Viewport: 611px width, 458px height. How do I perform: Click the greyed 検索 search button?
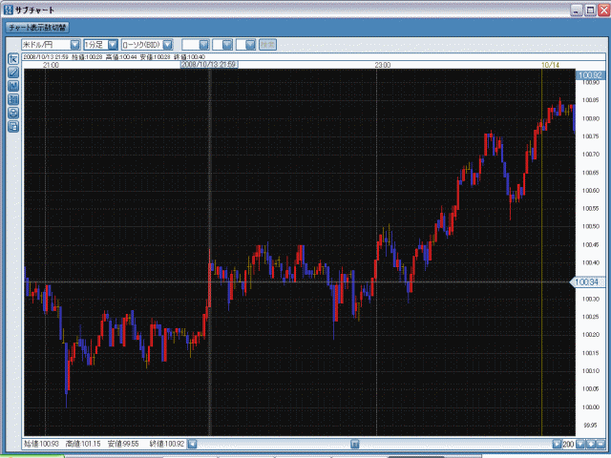[268, 44]
